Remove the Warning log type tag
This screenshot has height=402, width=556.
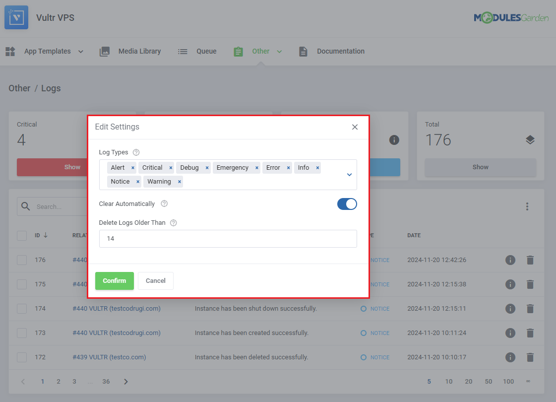[x=180, y=182]
